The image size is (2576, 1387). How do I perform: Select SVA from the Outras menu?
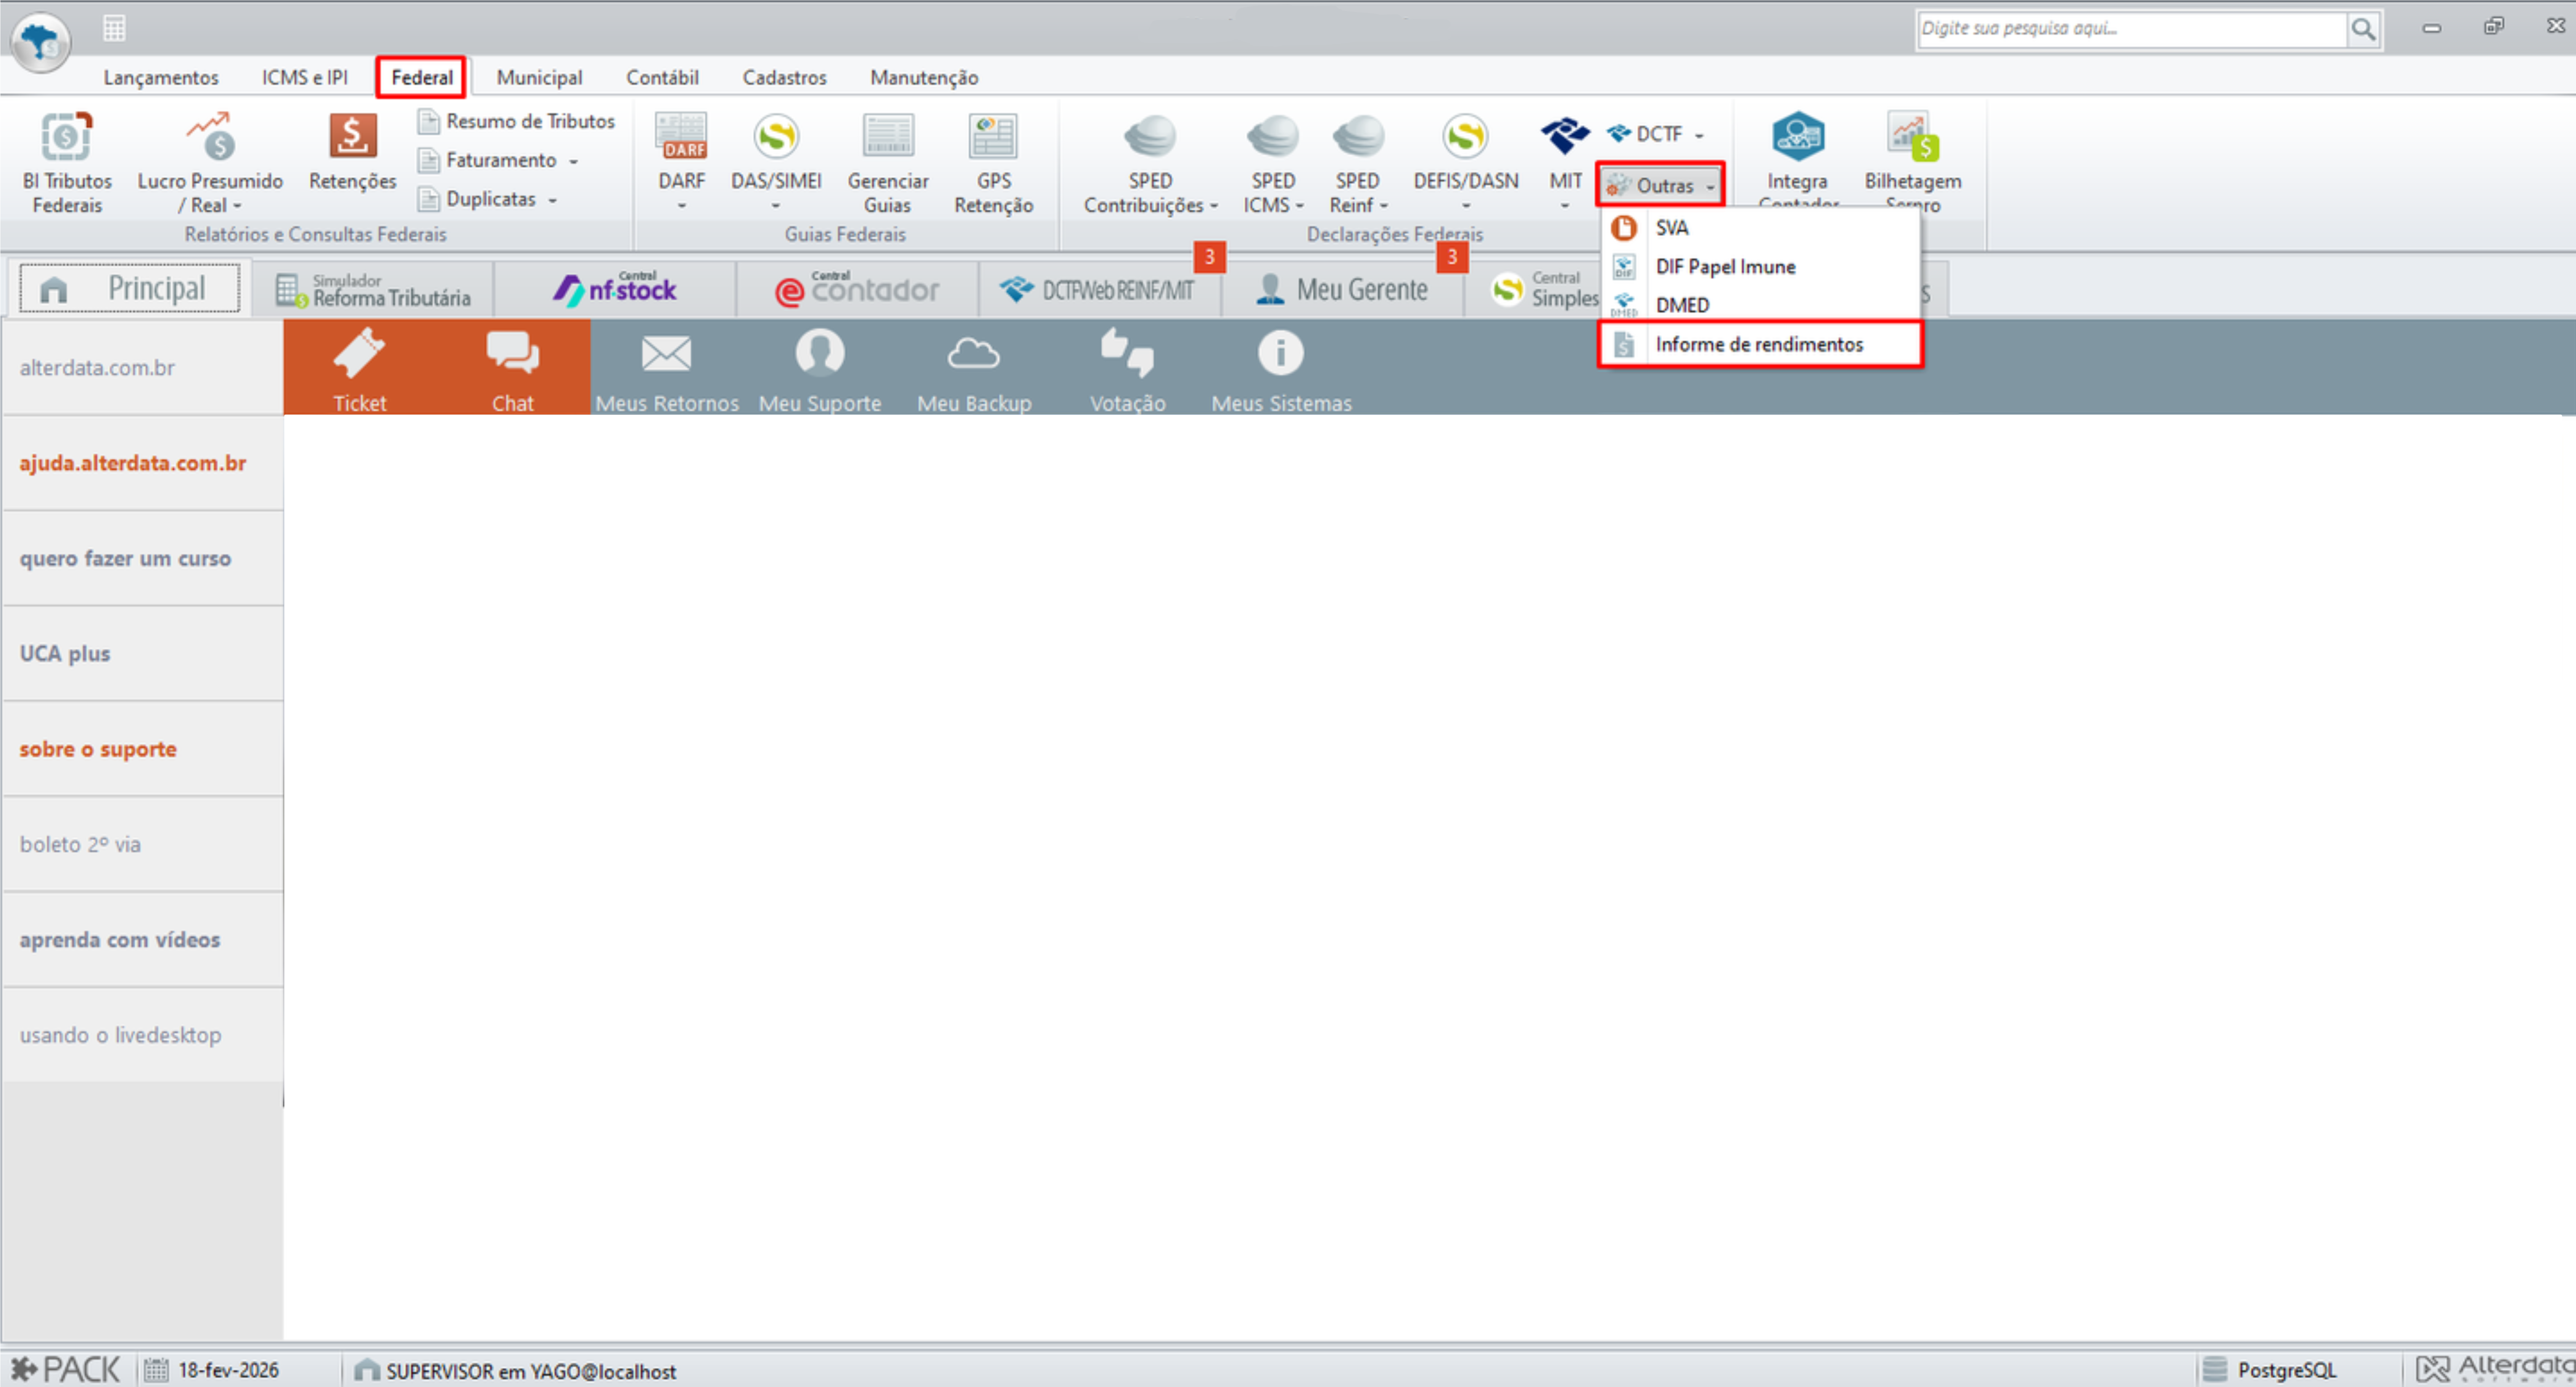tap(1760, 228)
